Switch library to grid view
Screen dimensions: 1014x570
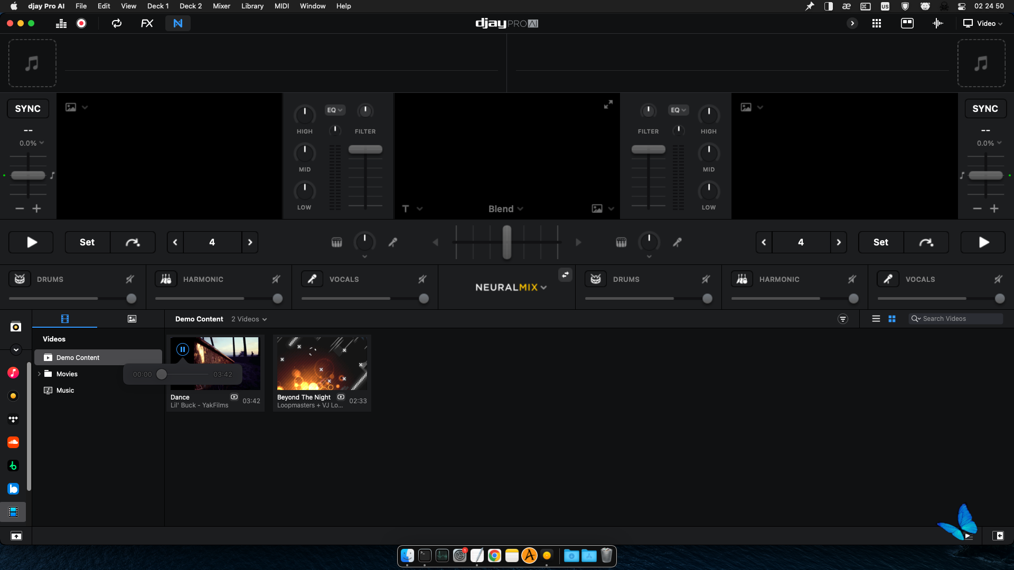tap(892, 319)
